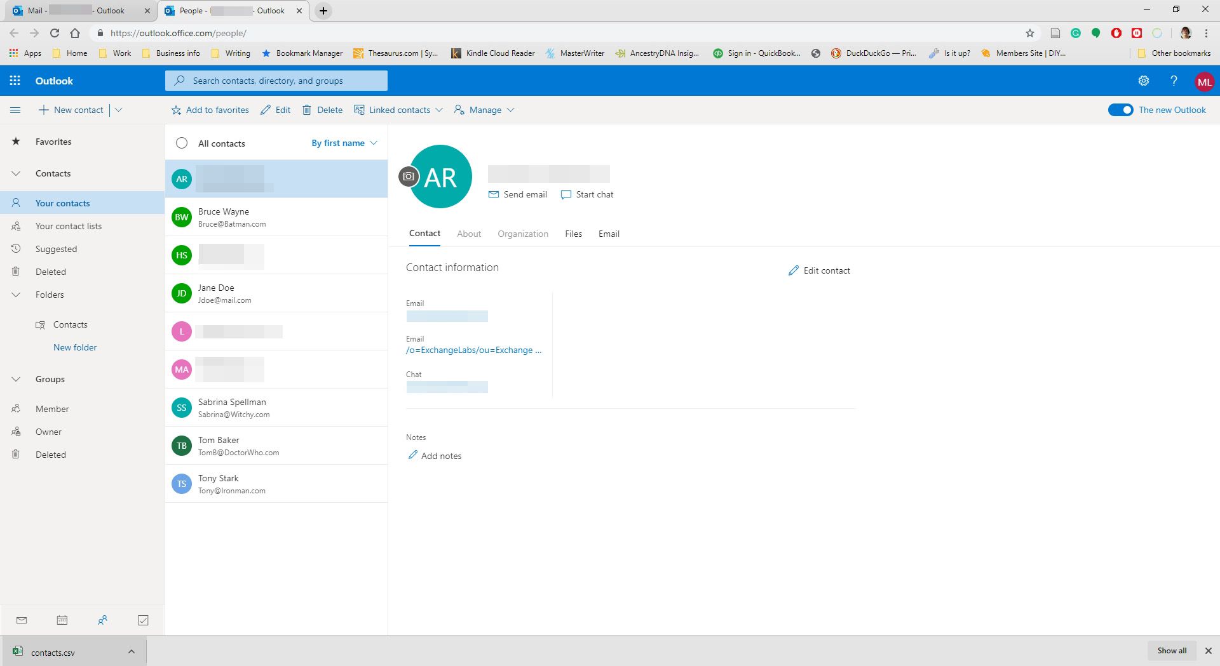Image resolution: width=1220 pixels, height=666 pixels.
Task: Bookmark this page with the star
Action: point(1030,33)
